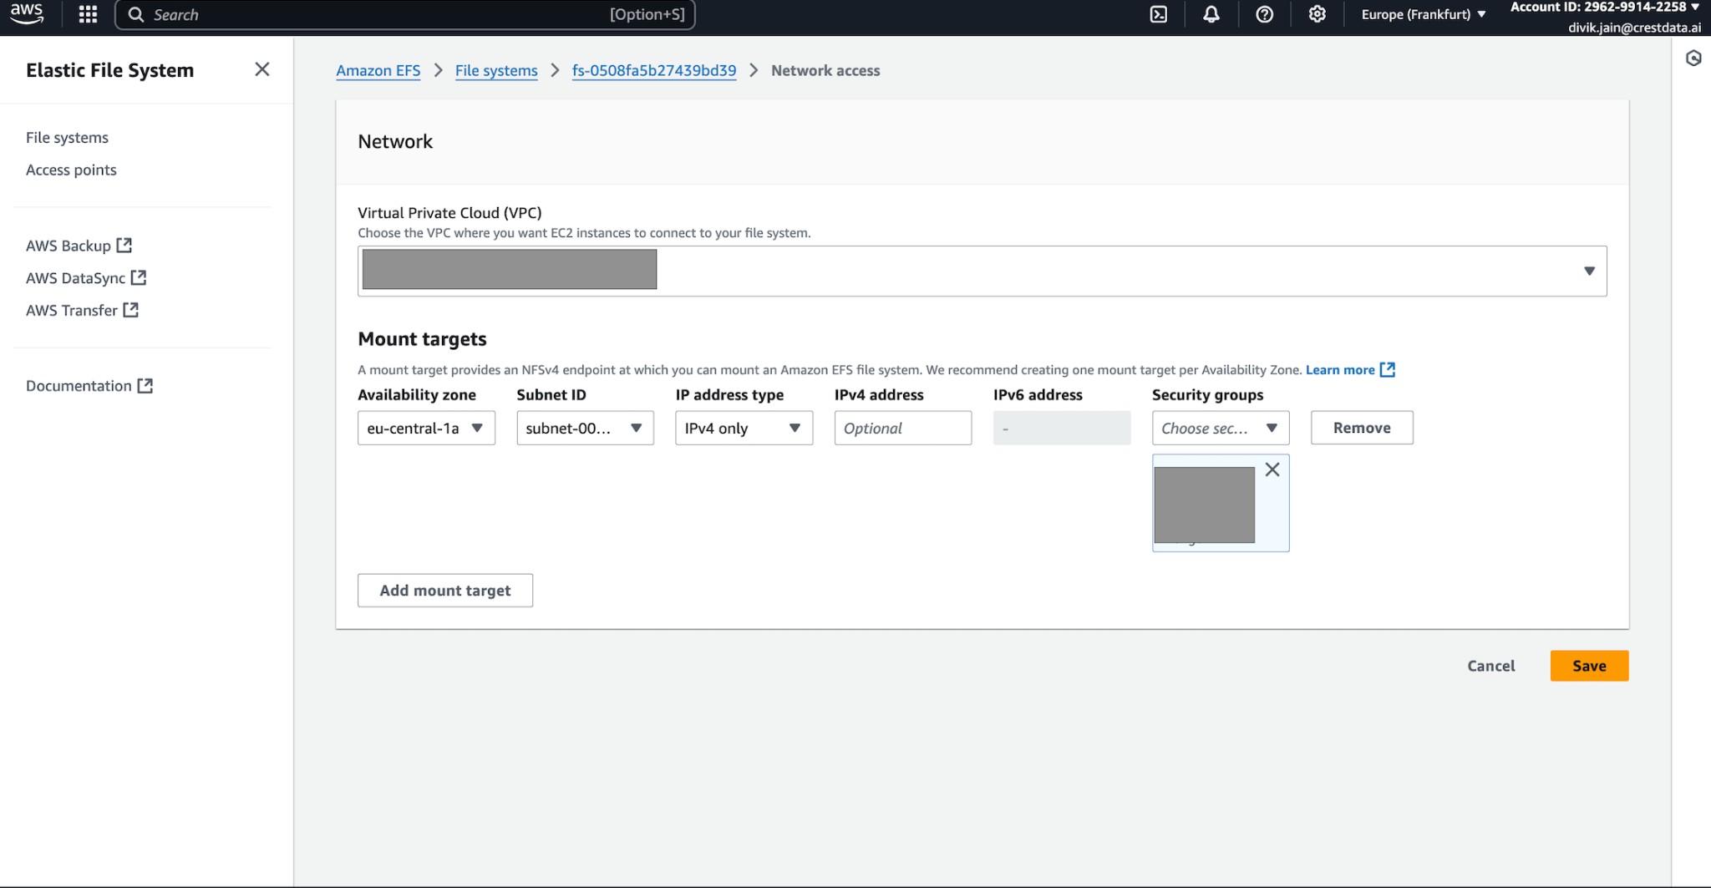Expand the Availability zone eu-central-1a dropdown
The width and height of the screenshot is (1711, 888).
pyautogui.click(x=426, y=428)
